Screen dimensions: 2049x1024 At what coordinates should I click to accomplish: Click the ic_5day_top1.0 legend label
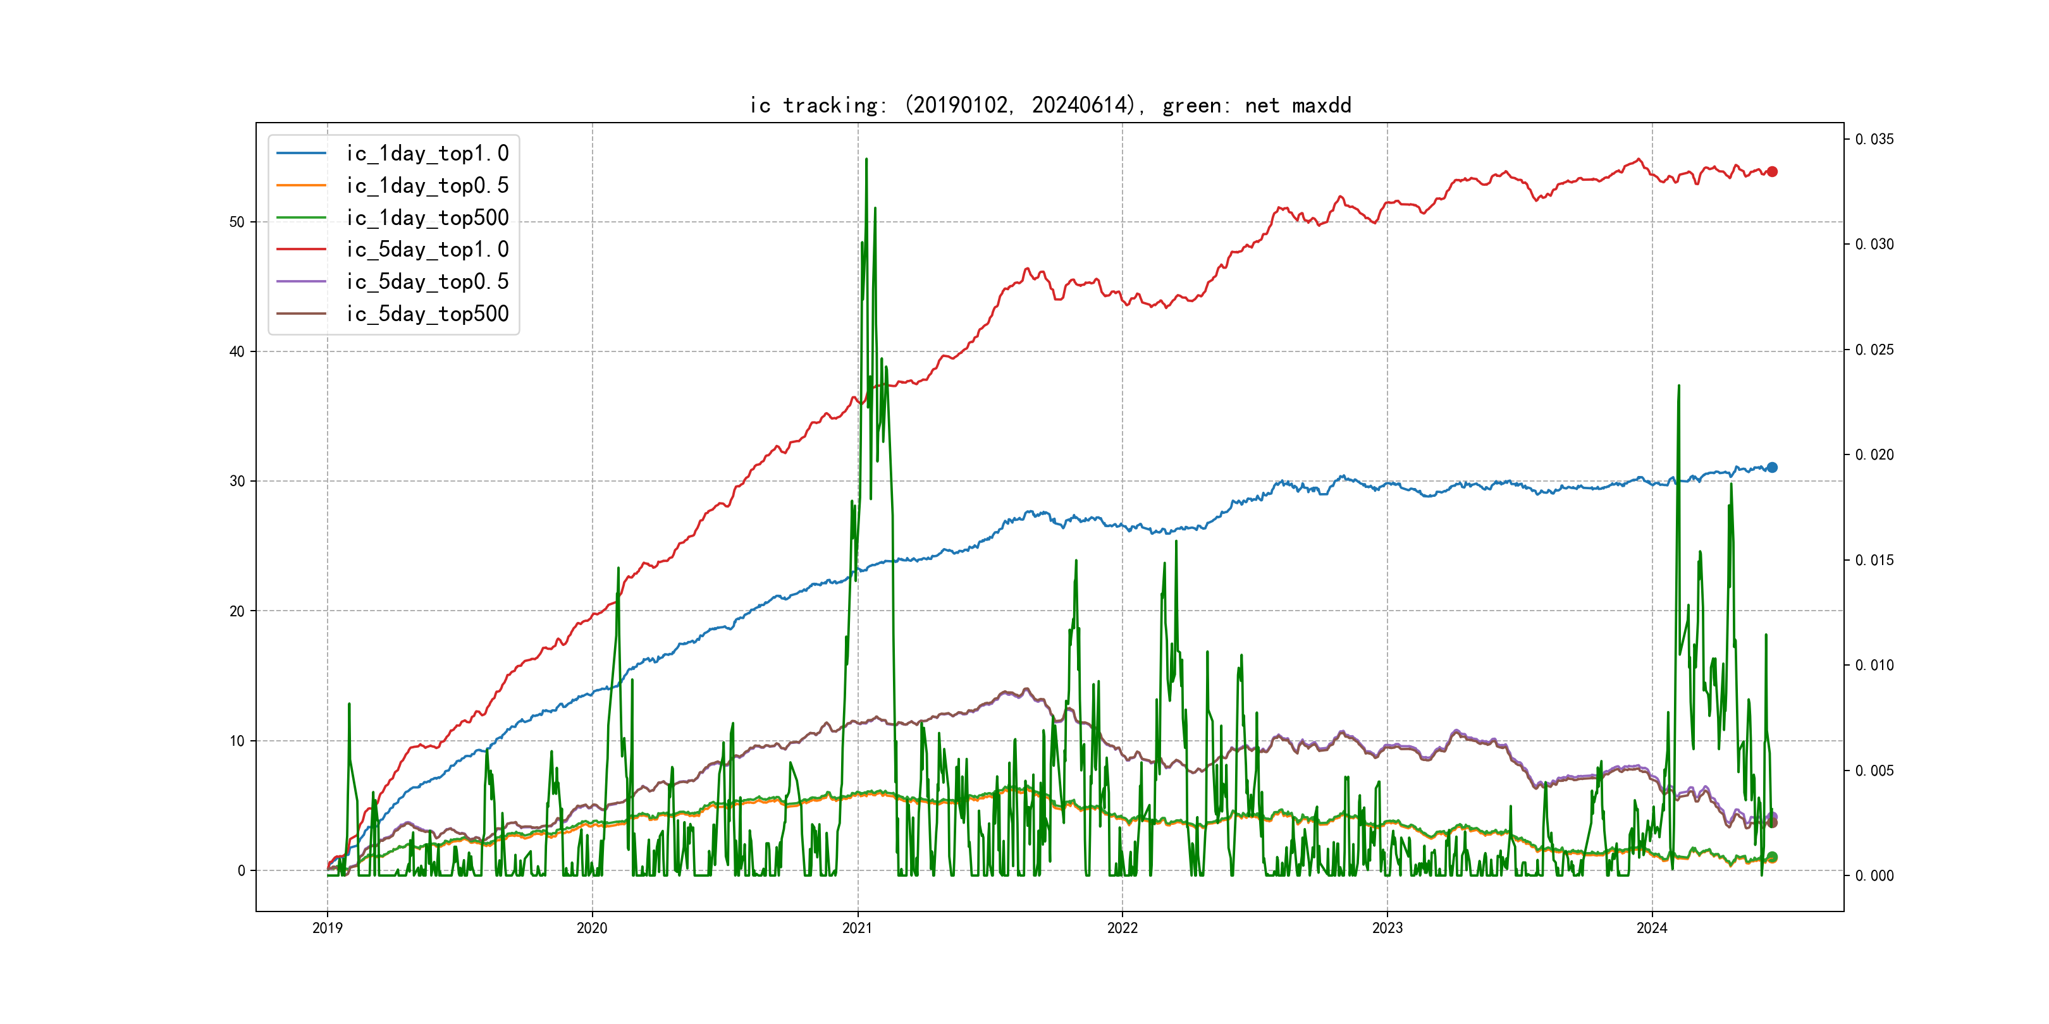[x=427, y=250]
